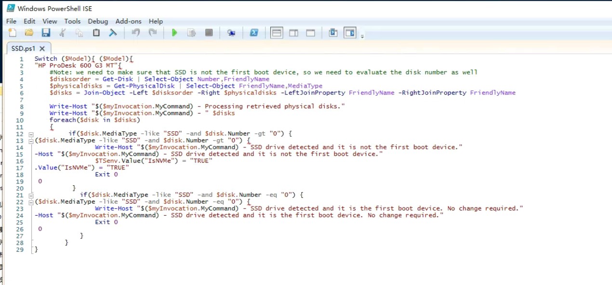Show script pane on top layout icon
The width and height of the screenshot is (612, 285).
click(277, 33)
